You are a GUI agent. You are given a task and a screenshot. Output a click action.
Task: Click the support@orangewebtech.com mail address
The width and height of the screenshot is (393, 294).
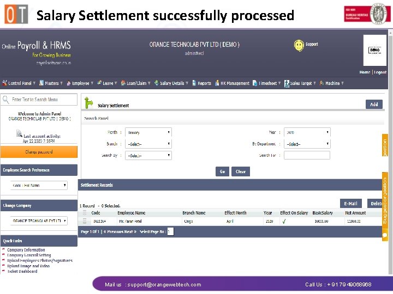coord(164,285)
